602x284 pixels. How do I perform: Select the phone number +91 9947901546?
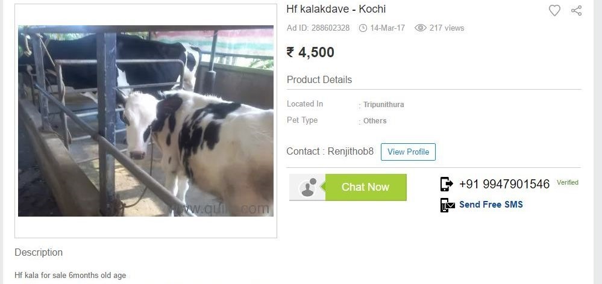coord(504,184)
